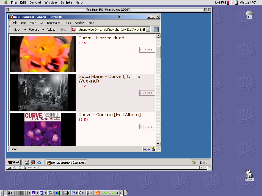This screenshot has width=262, height=196.
Task: Click the pink site favicon in address bar
Action: coord(74,30)
